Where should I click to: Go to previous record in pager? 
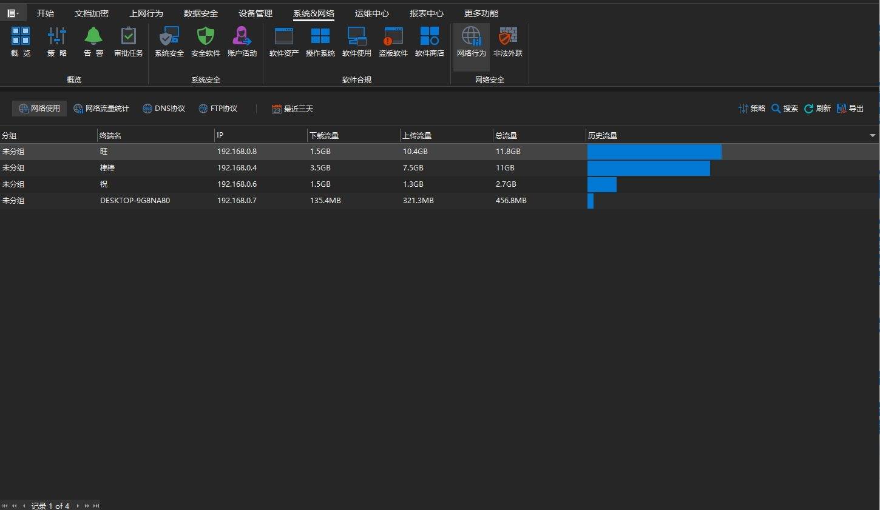[24, 506]
